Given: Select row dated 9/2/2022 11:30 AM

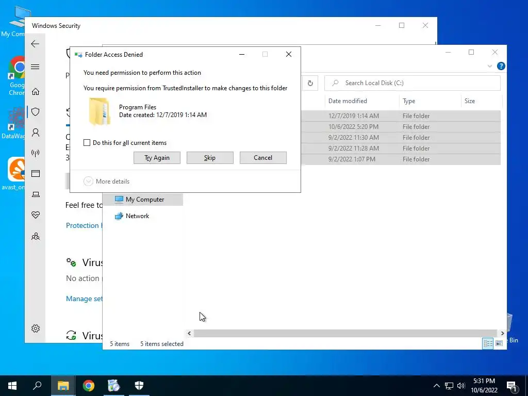Looking at the screenshot, I should tap(401, 137).
